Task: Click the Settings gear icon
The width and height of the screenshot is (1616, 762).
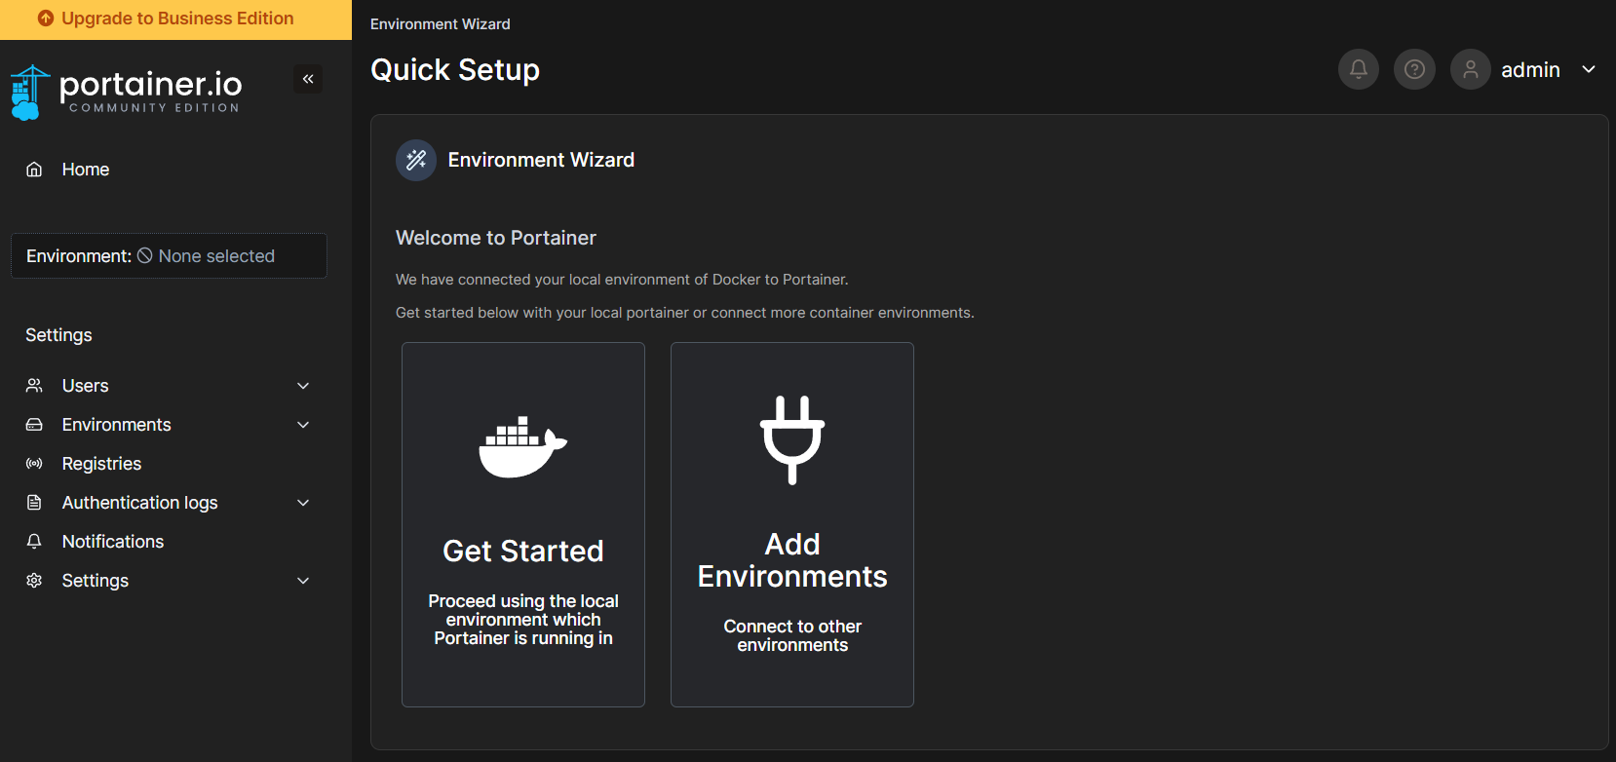Action: coord(34,581)
